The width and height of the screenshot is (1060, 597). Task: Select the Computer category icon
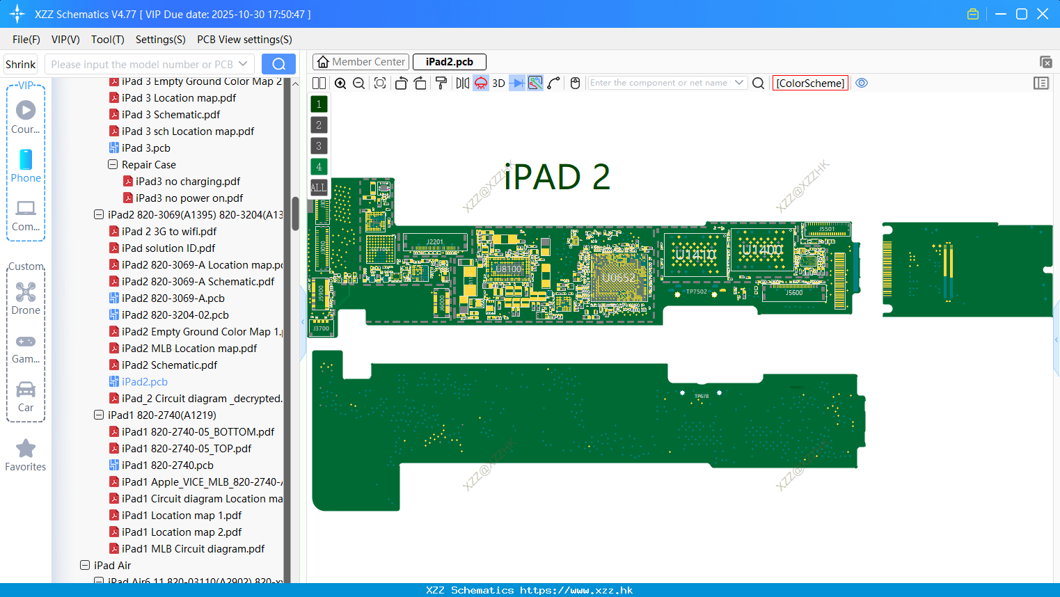point(26,215)
